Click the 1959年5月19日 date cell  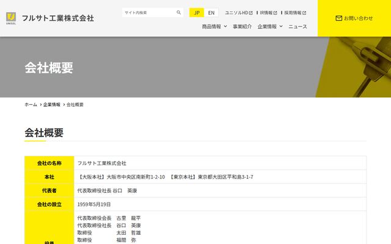pyautogui.click(x=220, y=204)
